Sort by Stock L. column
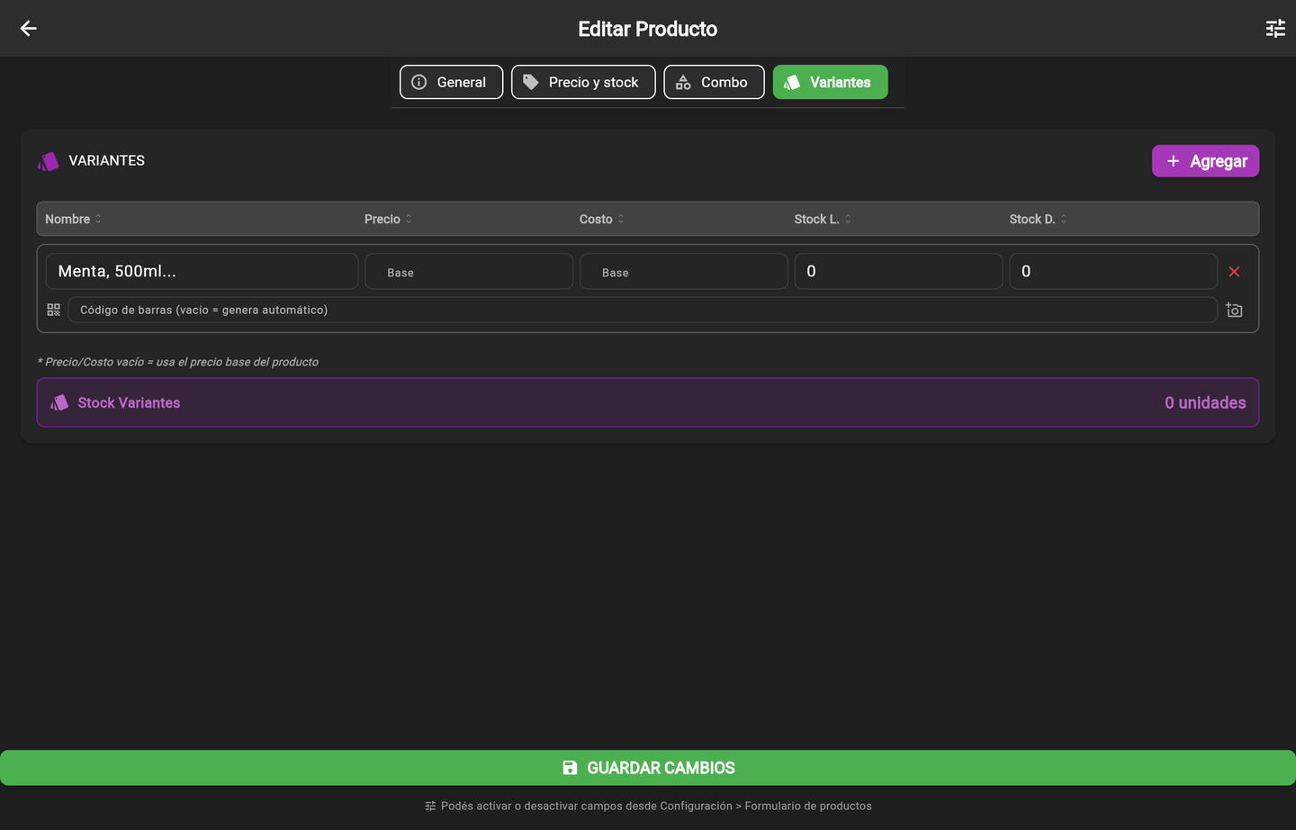Viewport: 1296px width, 830px height. pyautogui.click(x=823, y=219)
